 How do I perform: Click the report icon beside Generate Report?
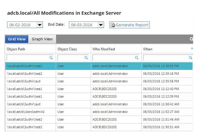[113, 25]
